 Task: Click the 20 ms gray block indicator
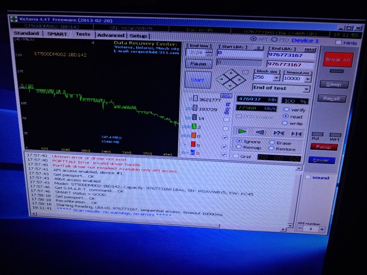pyautogui.click(x=195, y=108)
